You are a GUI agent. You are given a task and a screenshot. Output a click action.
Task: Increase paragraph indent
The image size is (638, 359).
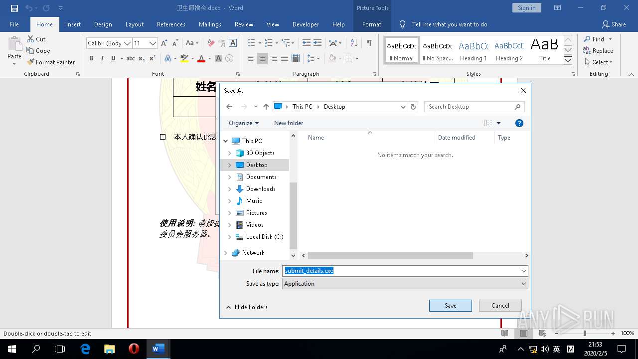tap(318, 43)
